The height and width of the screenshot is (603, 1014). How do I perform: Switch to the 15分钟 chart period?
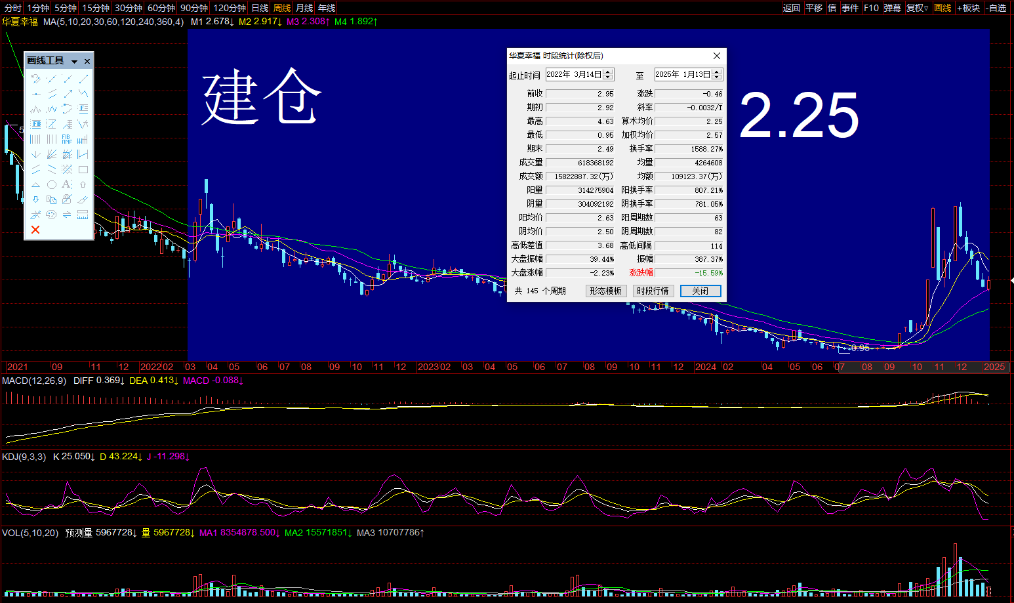point(96,8)
